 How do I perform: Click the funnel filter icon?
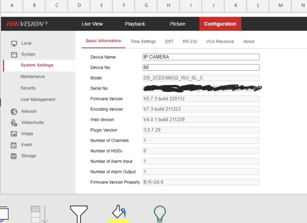tap(79, 214)
